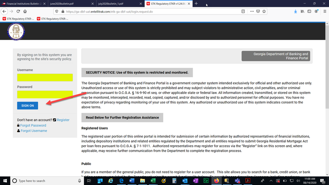Toggle Reader View in the address bar
Image resolution: width=329 pixels, height=185 pixels.
[243, 11]
